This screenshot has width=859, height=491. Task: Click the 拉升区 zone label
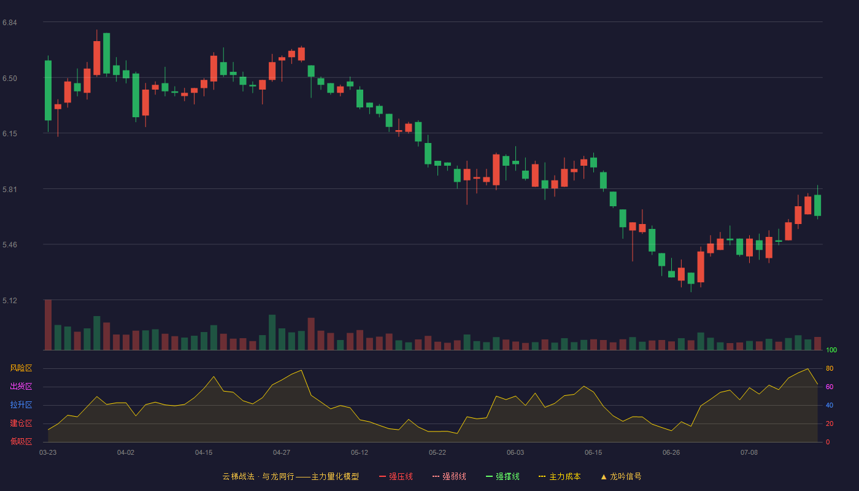pos(21,405)
